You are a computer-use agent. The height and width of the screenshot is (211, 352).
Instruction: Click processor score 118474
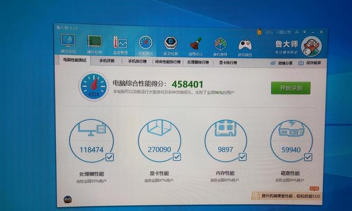tap(92, 150)
